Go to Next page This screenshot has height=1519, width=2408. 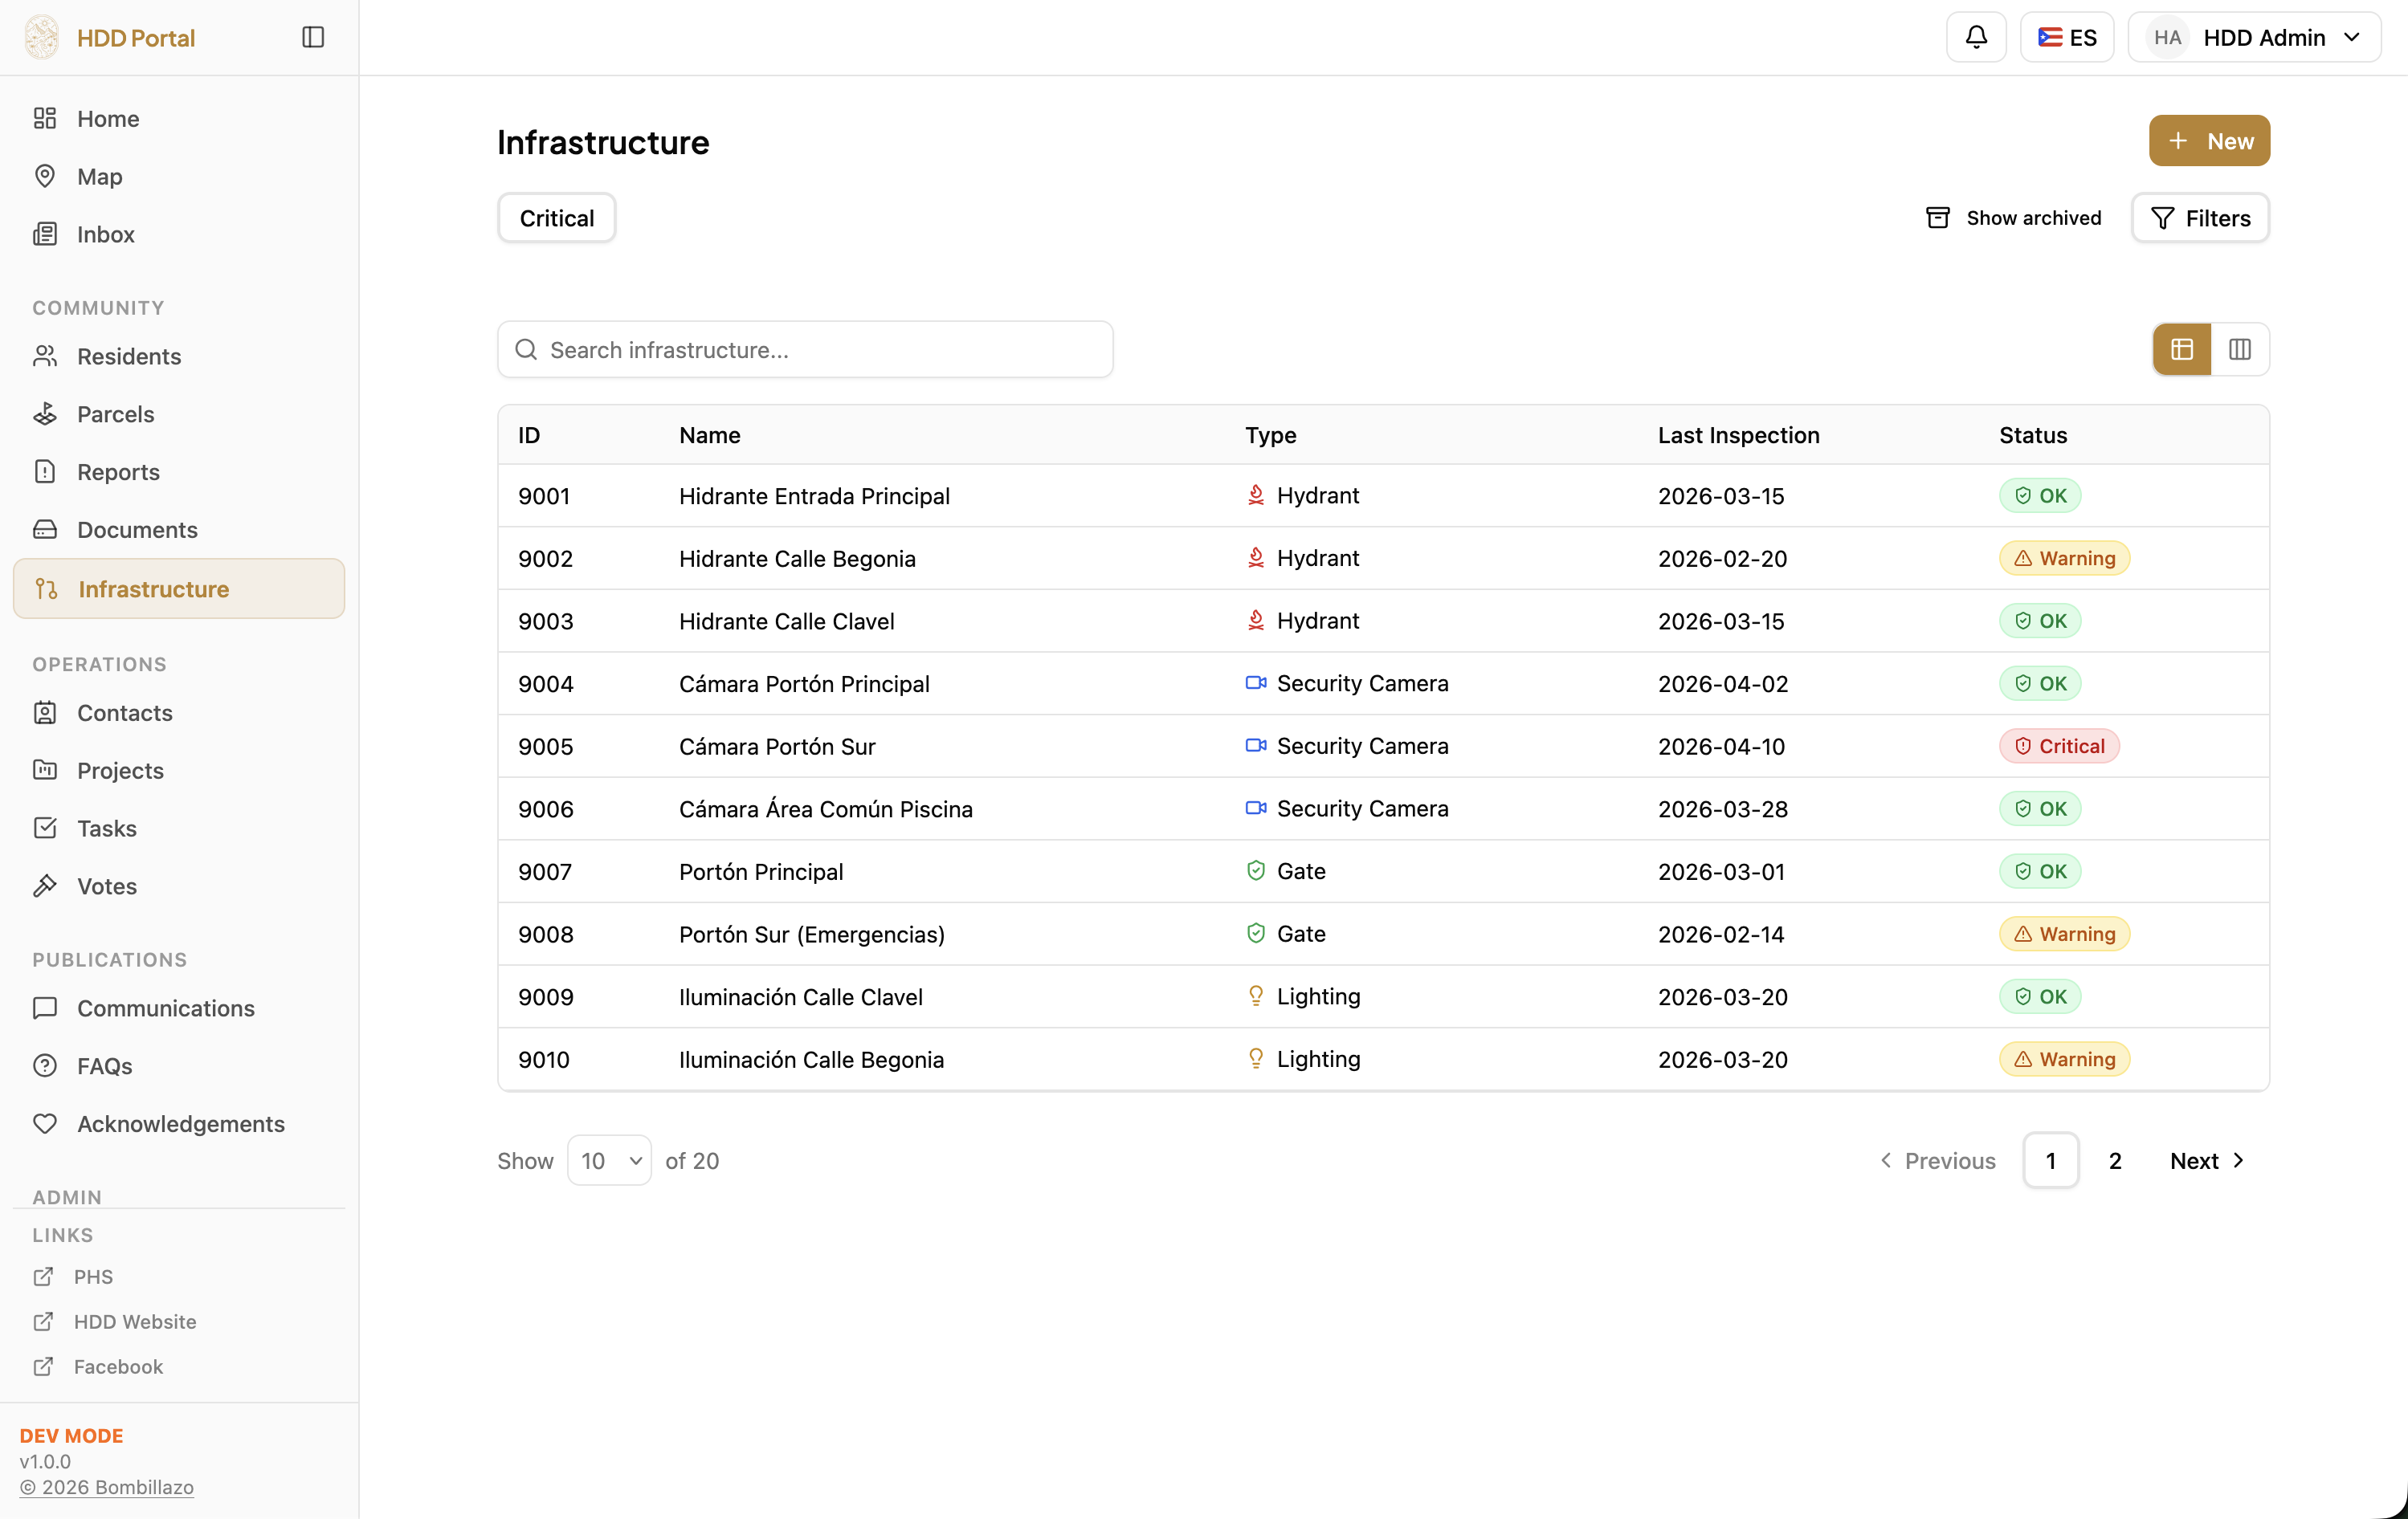point(2207,1160)
